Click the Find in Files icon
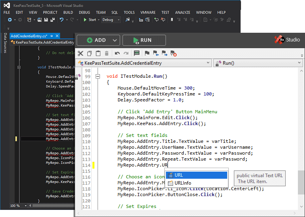 [128, 20]
